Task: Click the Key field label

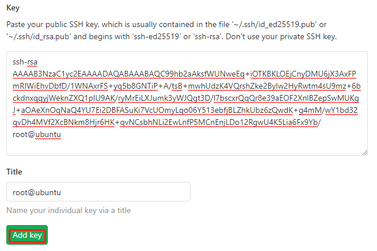Action: click(x=13, y=8)
